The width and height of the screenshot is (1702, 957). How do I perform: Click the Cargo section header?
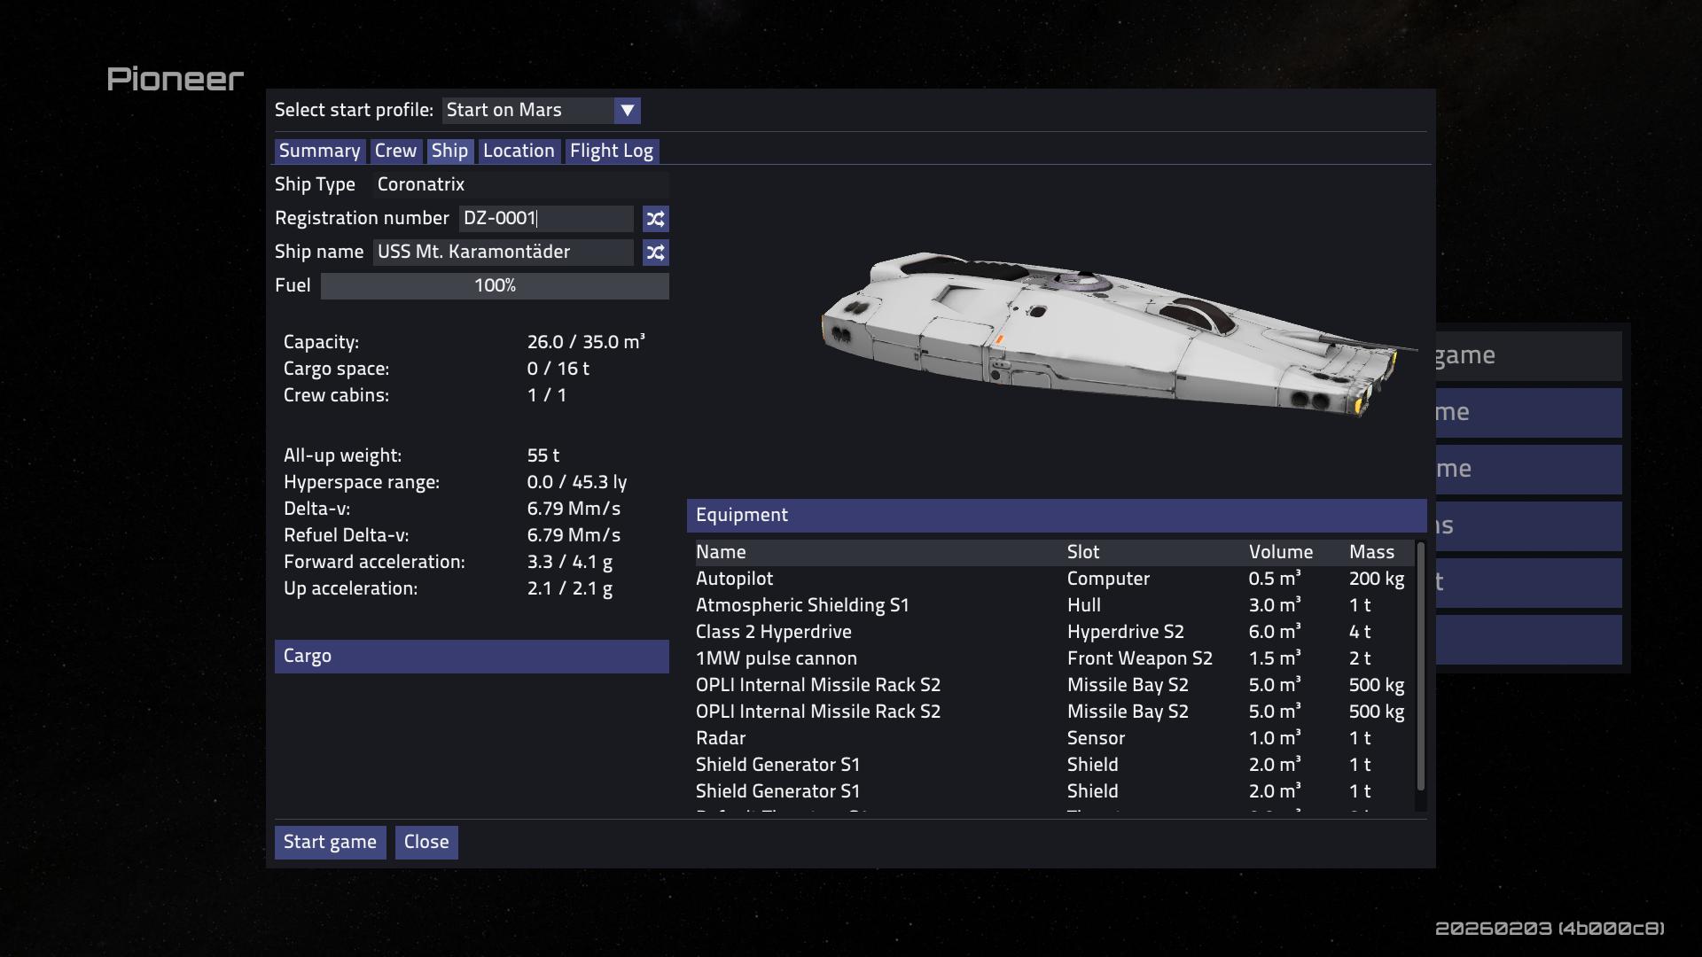point(472,657)
